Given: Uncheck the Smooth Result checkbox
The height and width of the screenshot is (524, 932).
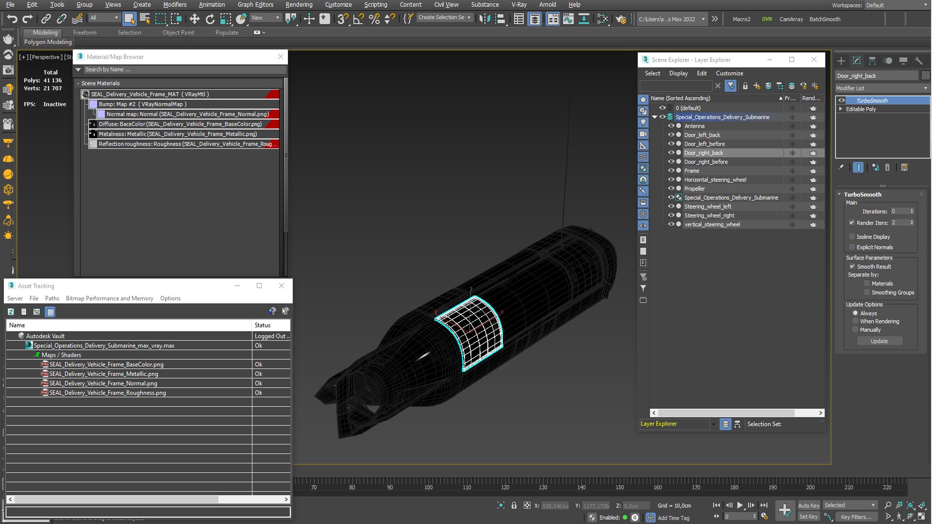Looking at the screenshot, I should click(852, 266).
